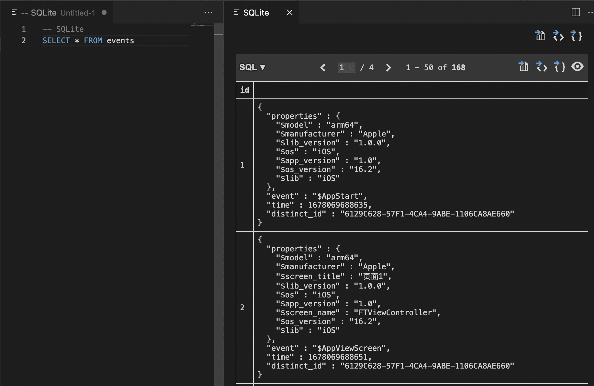Click line number 2 in the editor gutter
The width and height of the screenshot is (594, 386).
[x=24, y=41]
